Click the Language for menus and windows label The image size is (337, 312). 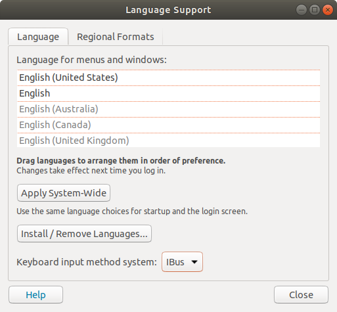(91, 60)
